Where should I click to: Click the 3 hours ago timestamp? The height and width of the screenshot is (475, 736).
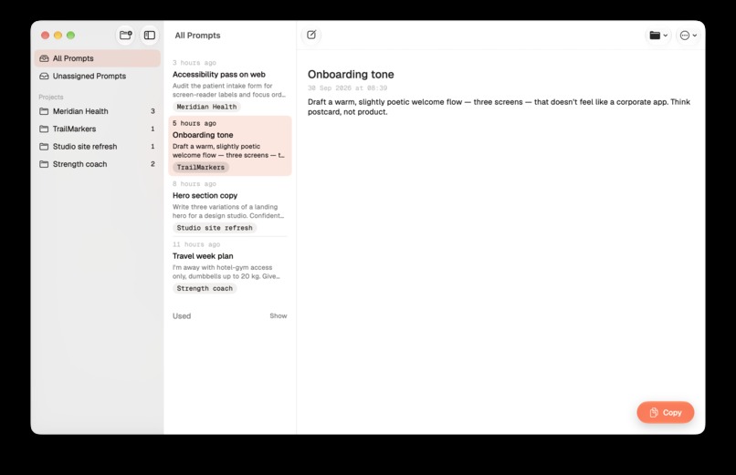195,63
